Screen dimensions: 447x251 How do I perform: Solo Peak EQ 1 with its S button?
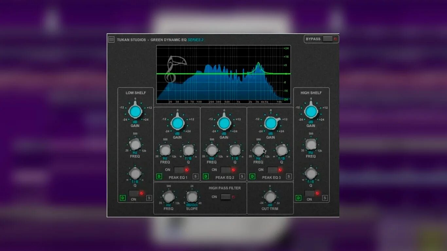[x=195, y=176]
